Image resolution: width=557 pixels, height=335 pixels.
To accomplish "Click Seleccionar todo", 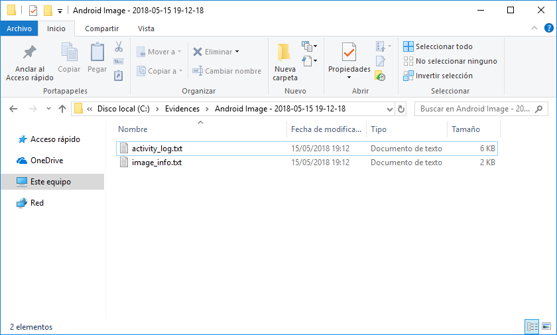I will pyautogui.click(x=444, y=46).
